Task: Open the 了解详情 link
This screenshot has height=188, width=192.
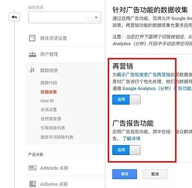Action: pos(131,139)
